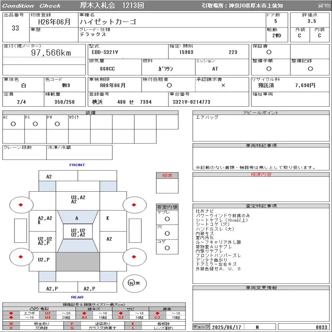Click the chassis number S321V-0214773
This screenshot has height=332, width=332.
(x=191, y=102)
